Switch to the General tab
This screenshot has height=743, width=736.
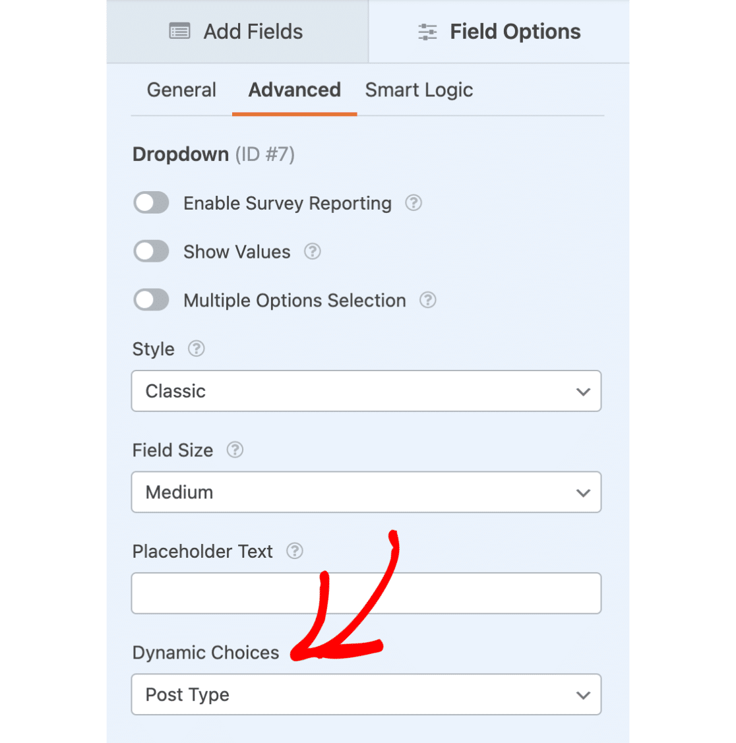181,90
